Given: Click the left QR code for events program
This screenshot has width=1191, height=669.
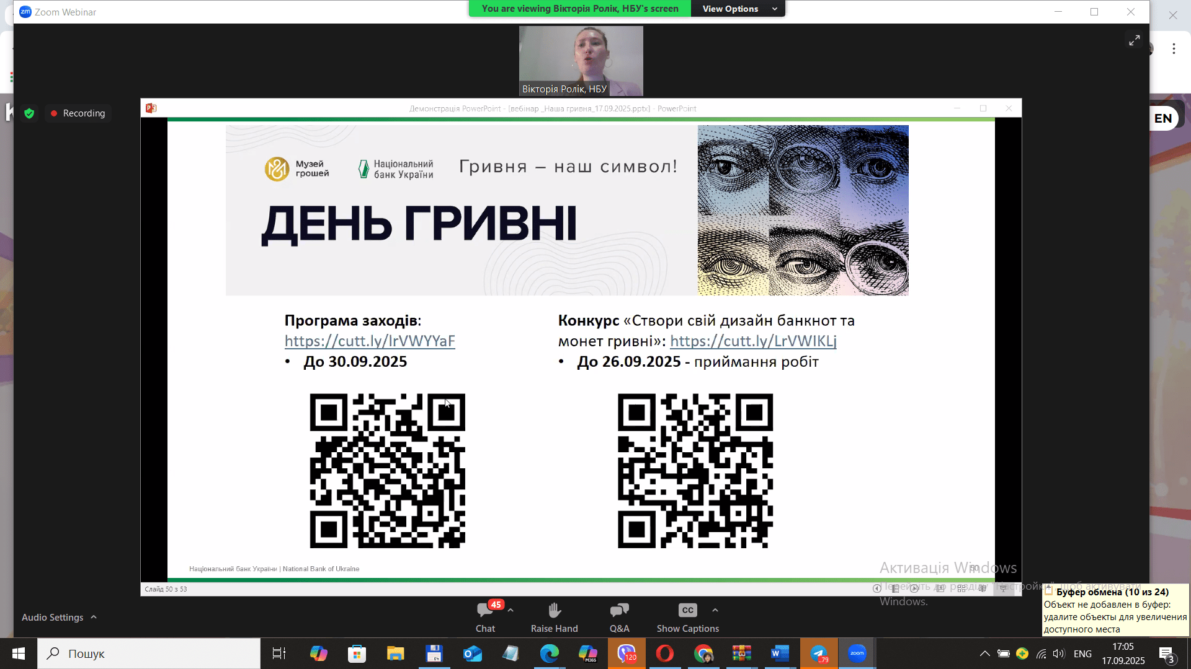Looking at the screenshot, I should pyautogui.click(x=387, y=471).
